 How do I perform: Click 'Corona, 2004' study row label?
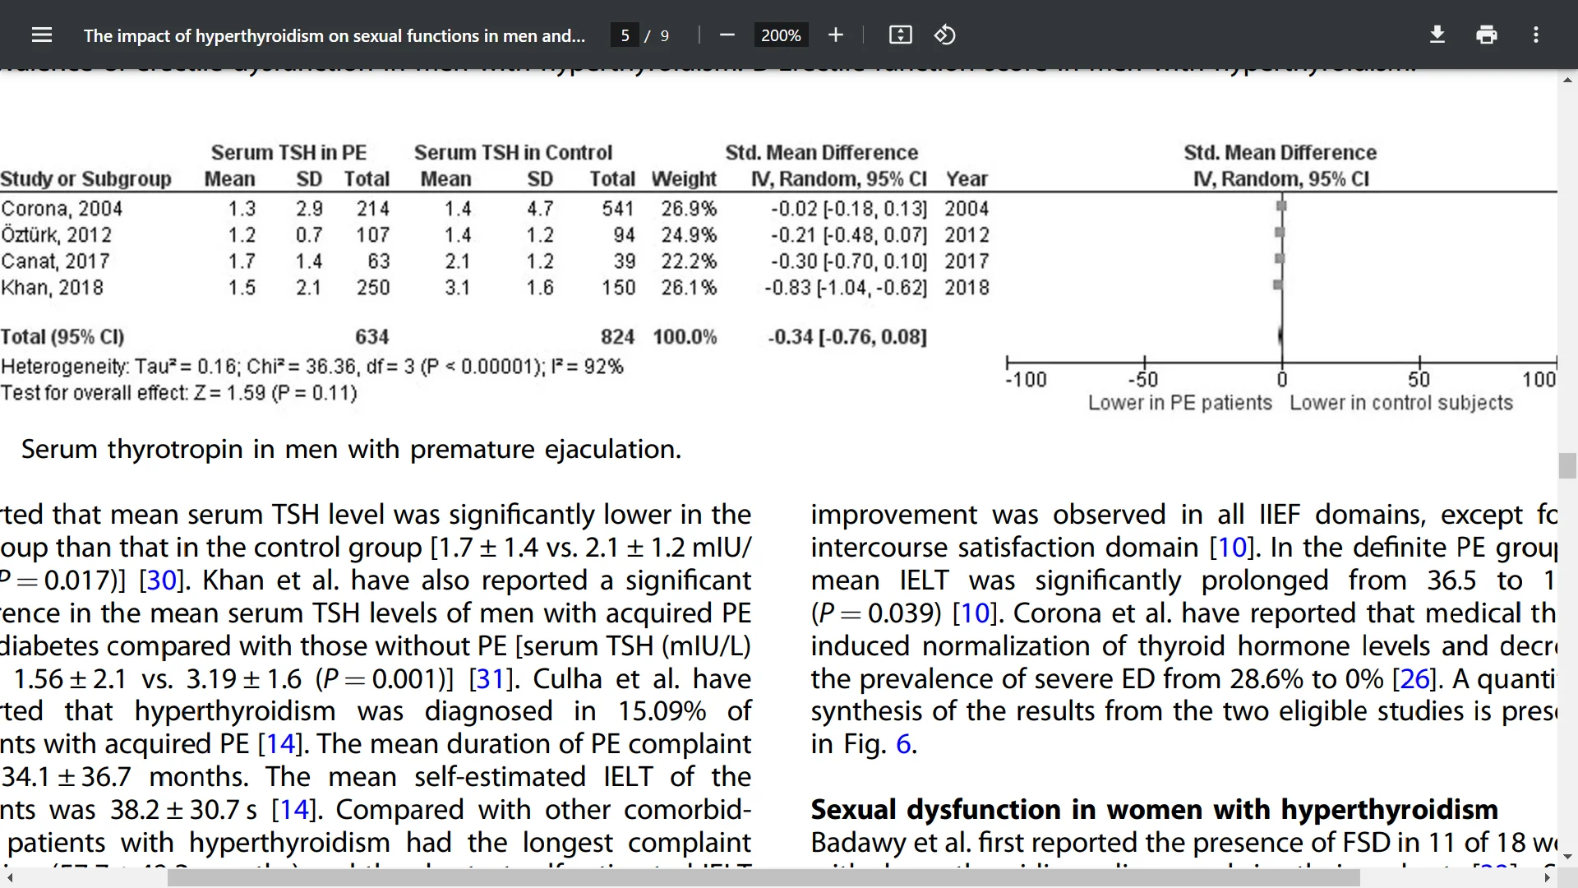62,209
